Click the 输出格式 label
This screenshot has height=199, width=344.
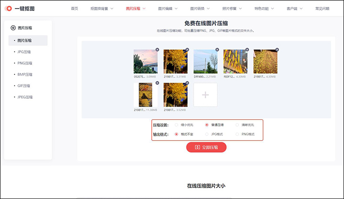[x=161, y=134]
